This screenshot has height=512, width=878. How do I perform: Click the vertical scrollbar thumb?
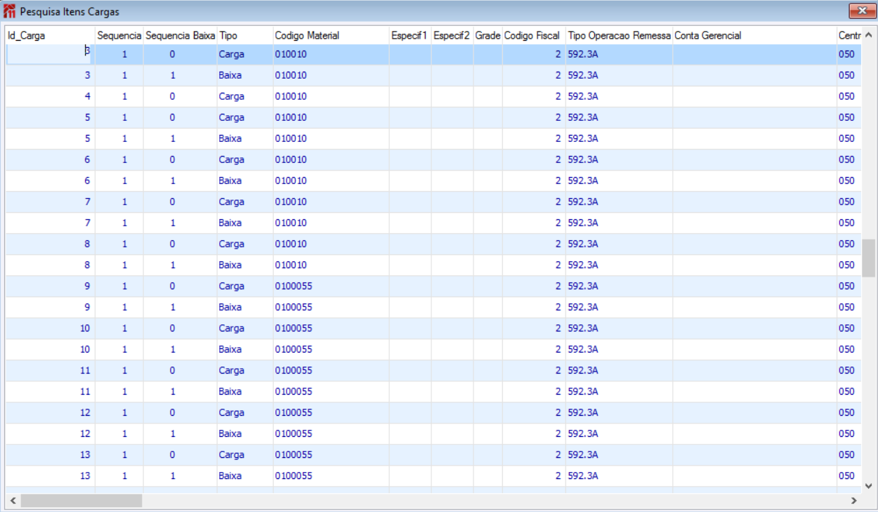(869, 258)
